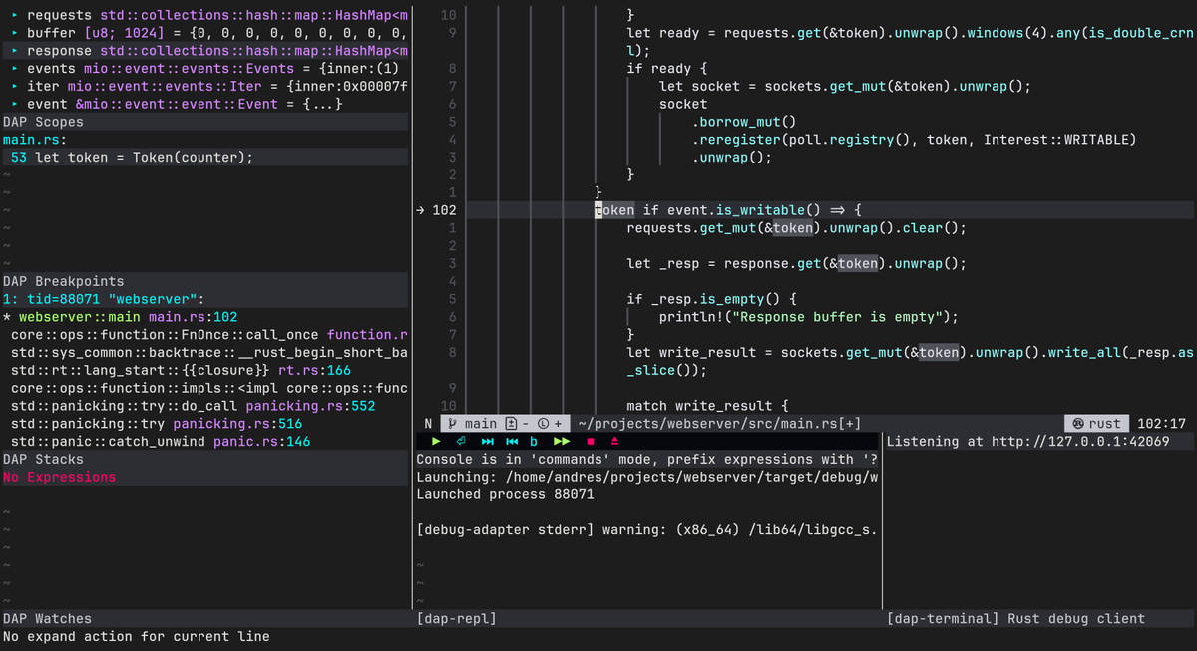The width and height of the screenshot is (1197, 651).
Task: Jump to __rust_begin_short_backtrace stack frame
Action: [x=209, y=353]
